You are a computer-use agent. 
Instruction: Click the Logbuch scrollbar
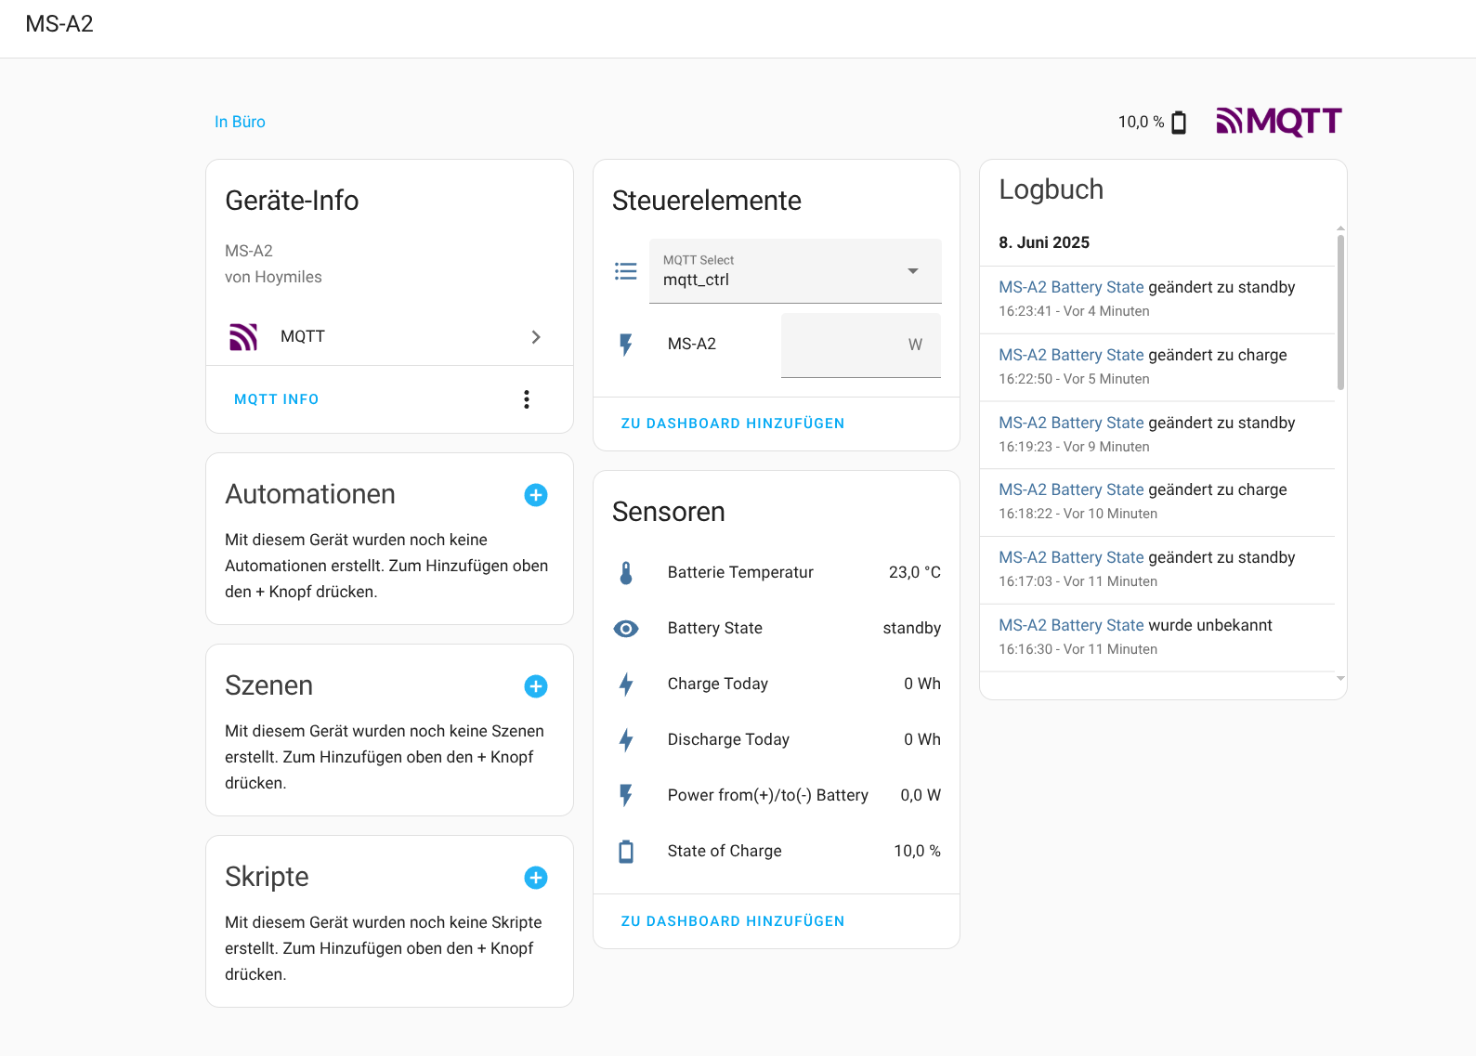click(x=1340, y=312)
